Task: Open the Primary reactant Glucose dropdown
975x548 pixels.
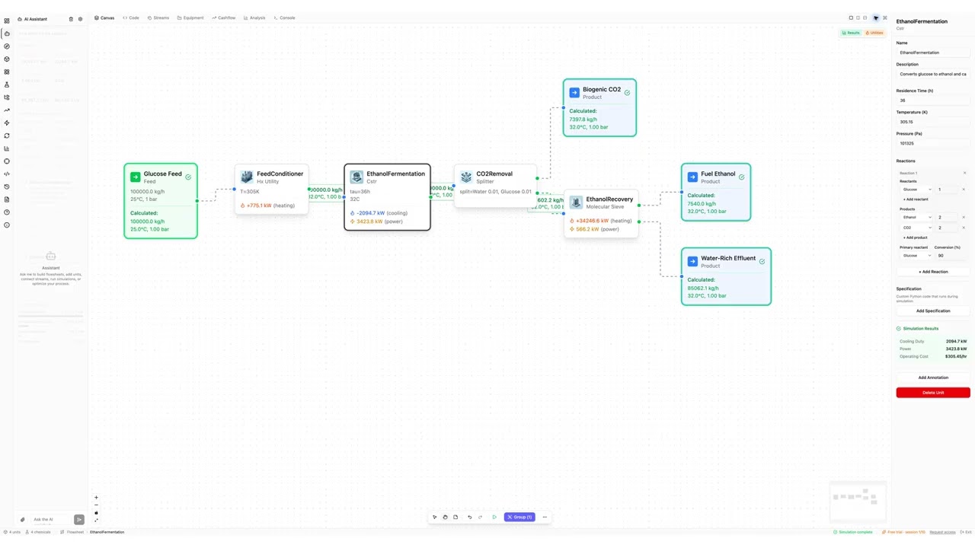Action: click(x=916, y=256)
